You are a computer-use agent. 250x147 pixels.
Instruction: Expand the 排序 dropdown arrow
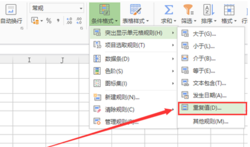[215, 21]
